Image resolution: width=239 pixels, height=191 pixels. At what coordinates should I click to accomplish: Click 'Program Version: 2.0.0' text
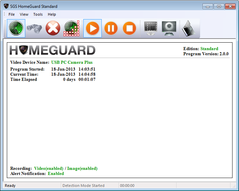point(206,54)
